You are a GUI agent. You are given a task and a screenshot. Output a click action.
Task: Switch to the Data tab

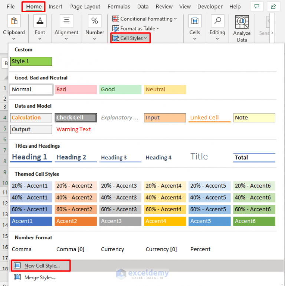point(143,7)
